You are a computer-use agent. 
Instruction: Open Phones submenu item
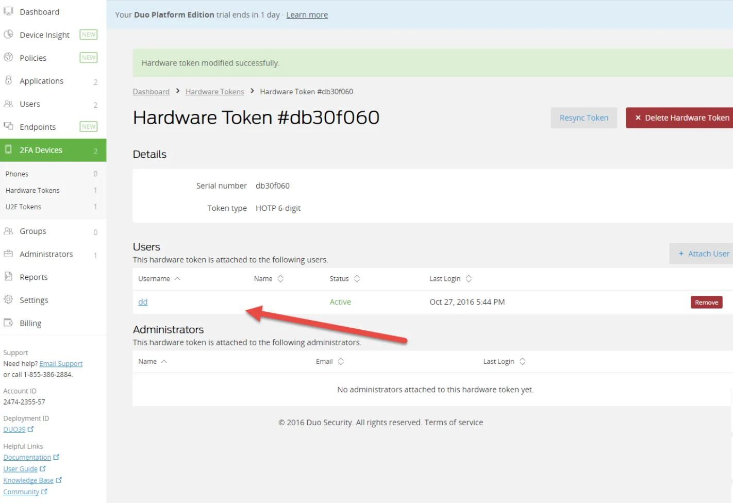17,174
